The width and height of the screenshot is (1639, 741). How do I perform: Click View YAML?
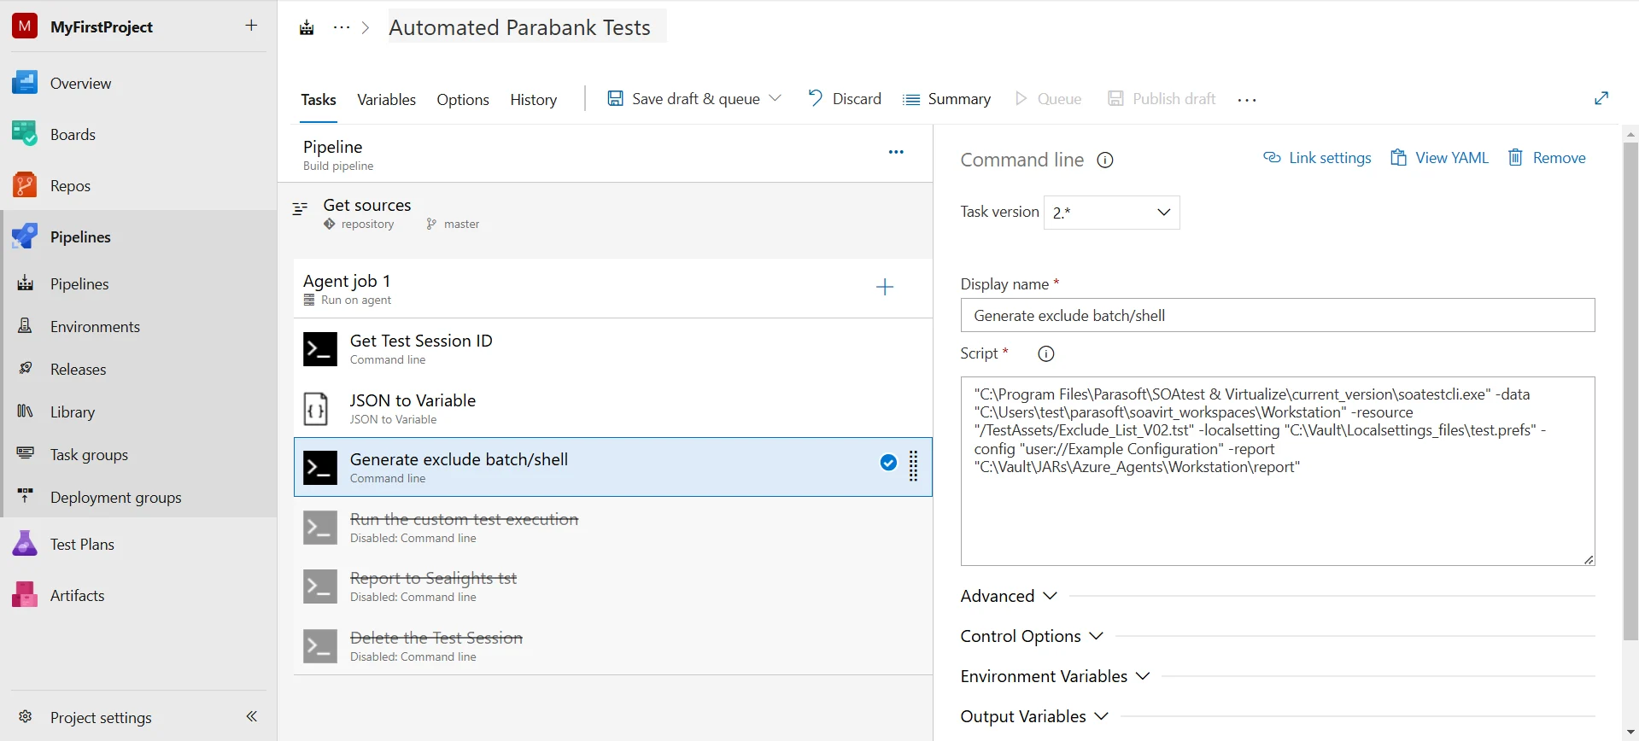pos(1440,158)
